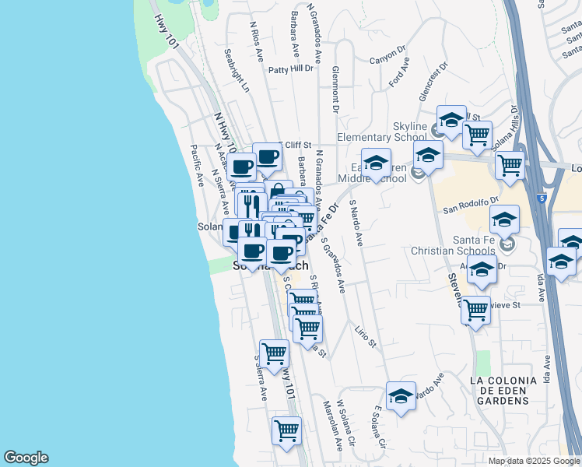Click the W Solana Cir street label
The width and height of the screenshot is (582, 467).
tap(346, 423)
